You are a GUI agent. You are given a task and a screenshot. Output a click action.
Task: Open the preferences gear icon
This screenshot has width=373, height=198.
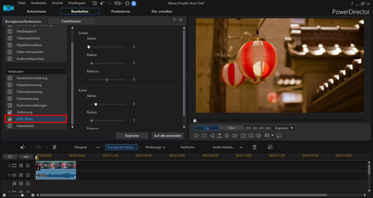tap(127, 3)
